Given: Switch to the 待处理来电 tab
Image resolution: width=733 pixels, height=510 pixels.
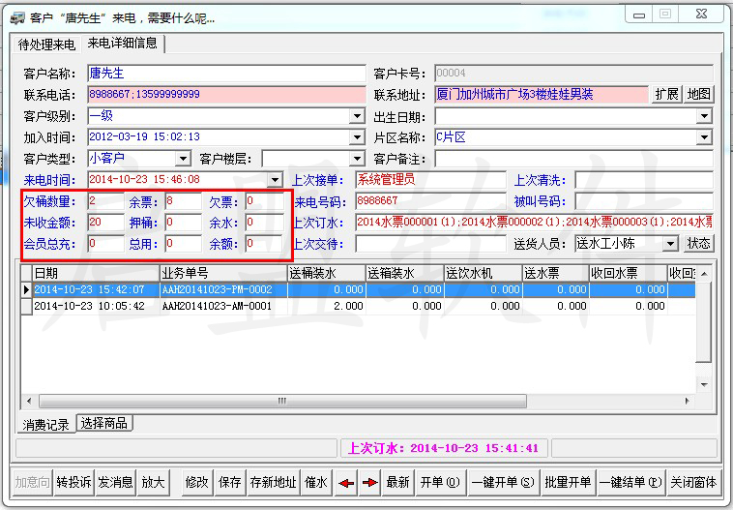Looking at the screenshot, I should tap(48, 45).
